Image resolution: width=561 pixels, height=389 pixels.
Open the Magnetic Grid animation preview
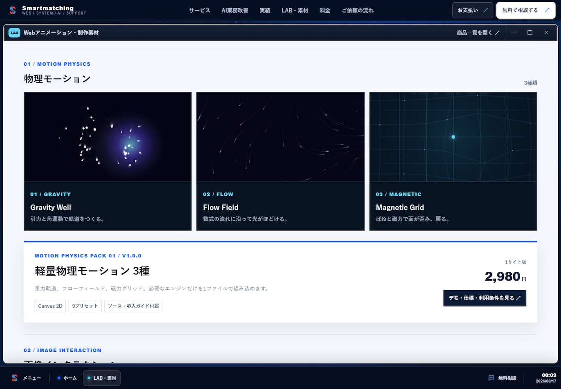[453, 137]
